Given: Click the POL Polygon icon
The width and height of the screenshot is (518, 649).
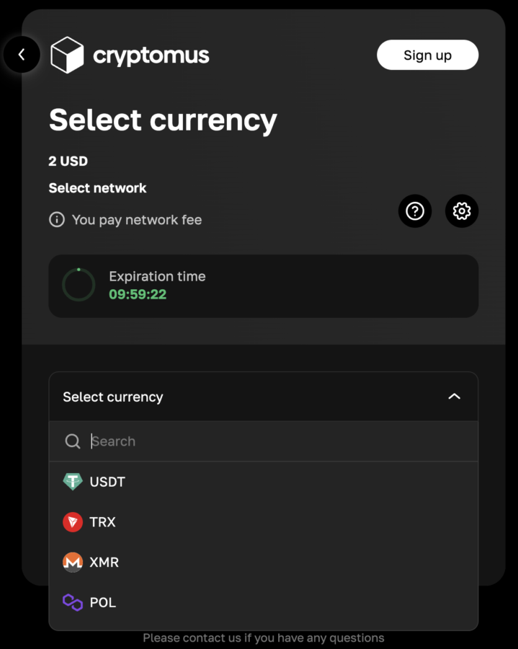Looking at the screenshot, I should (x=73, y=603).
